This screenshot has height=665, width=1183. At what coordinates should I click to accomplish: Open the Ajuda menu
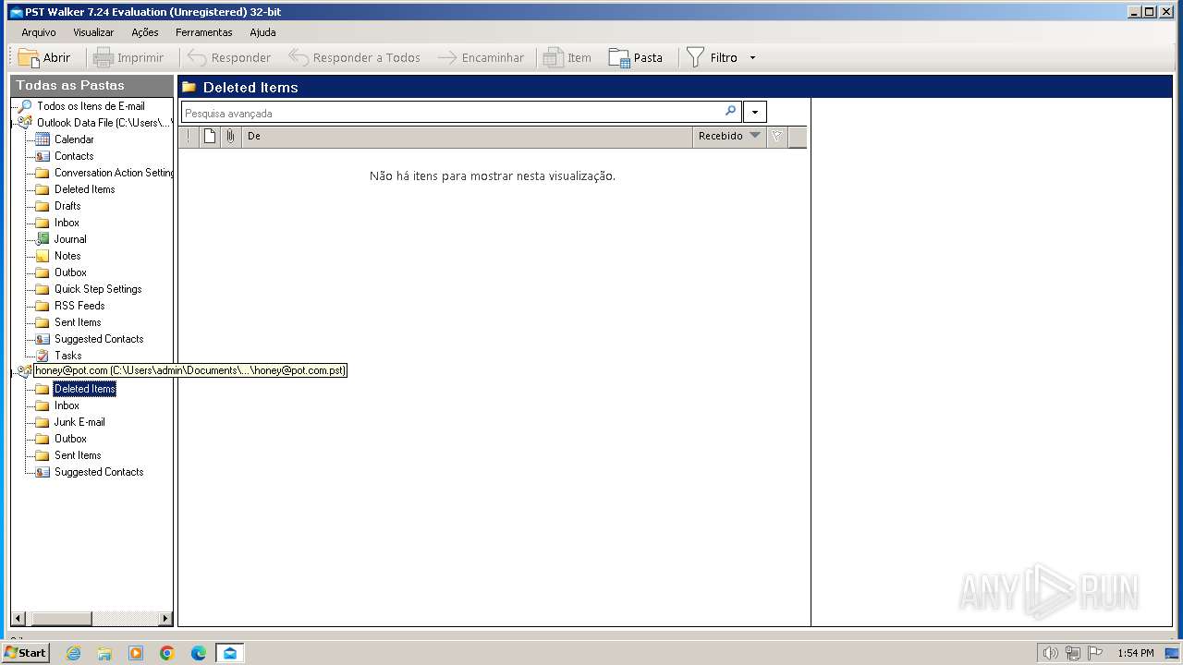point(262,32)
